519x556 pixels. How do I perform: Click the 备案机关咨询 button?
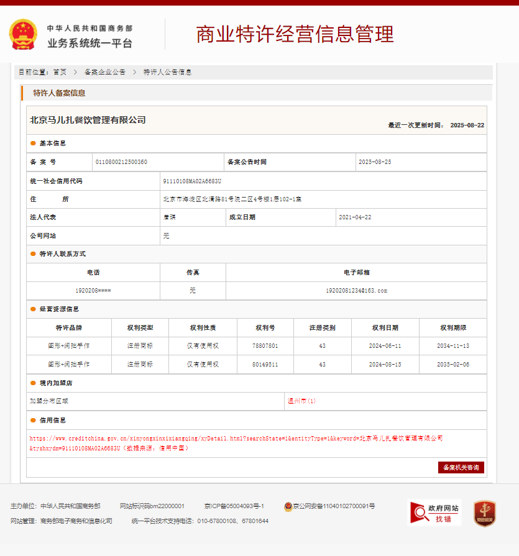pyautogui.click(x=461, y=467)
